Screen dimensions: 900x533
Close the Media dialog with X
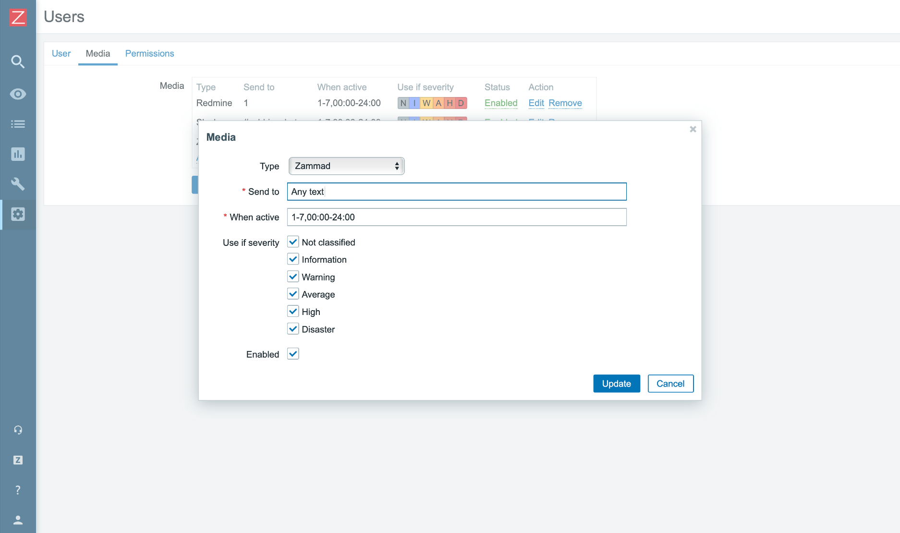[693, 129]
